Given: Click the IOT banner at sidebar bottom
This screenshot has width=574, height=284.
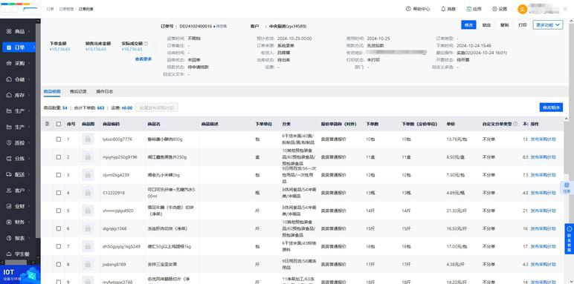Looking at the screenshot, I should [20, 275].
